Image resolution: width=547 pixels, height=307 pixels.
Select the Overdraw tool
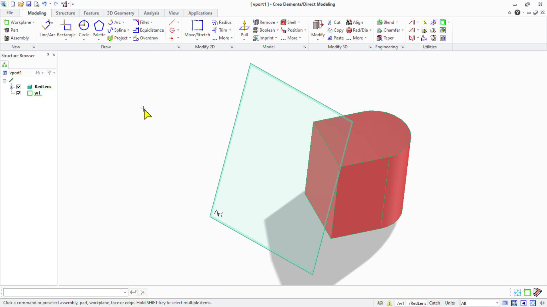[146, 38]
